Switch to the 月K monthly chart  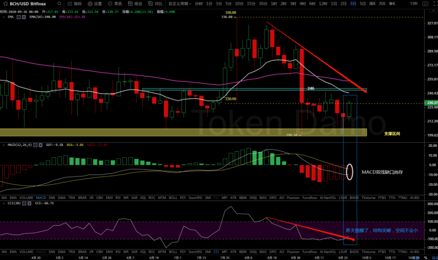(382, 3)
